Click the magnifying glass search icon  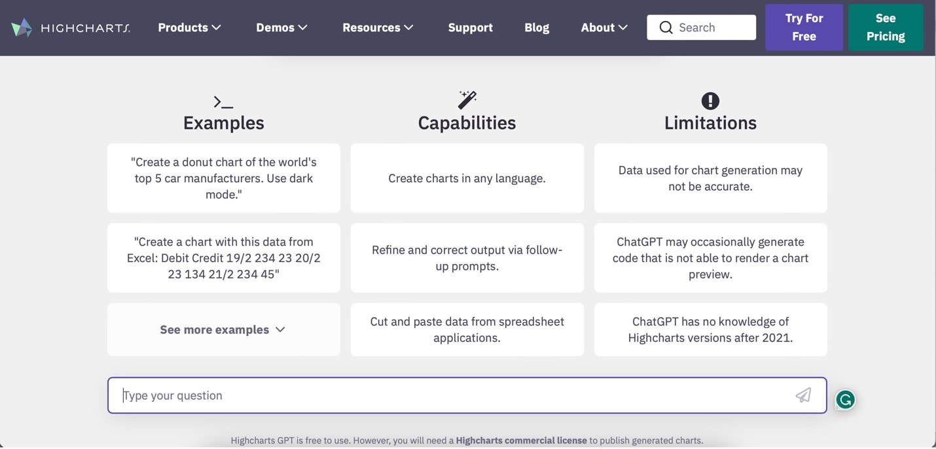(666, 27)
